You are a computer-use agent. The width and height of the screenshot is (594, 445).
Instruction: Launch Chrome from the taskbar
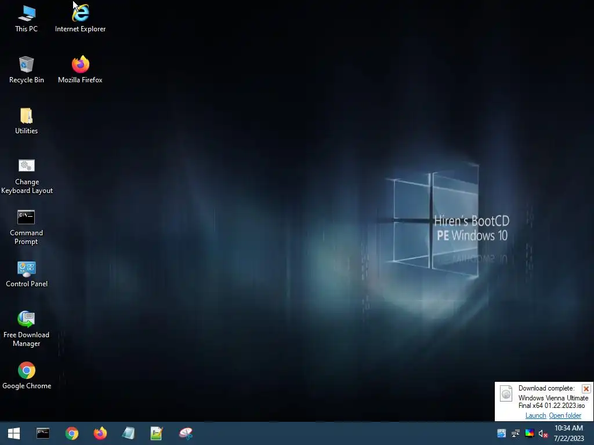tap(71, 433)
